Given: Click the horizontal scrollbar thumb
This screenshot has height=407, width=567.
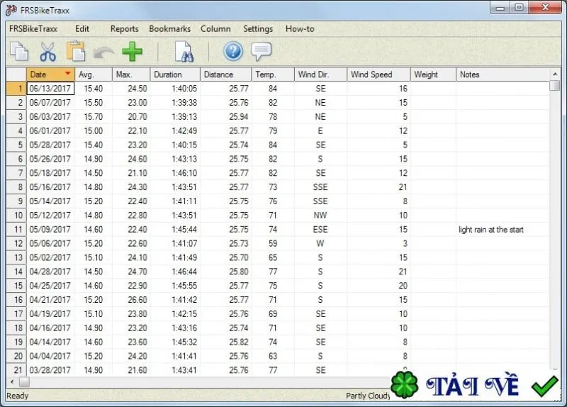Looking at the screenshot, I should click(x=24, y=381).
